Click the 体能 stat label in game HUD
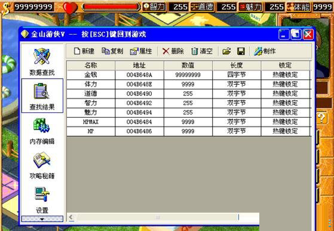Viewport: 334px width, 231px height. [x=298, y=7]
